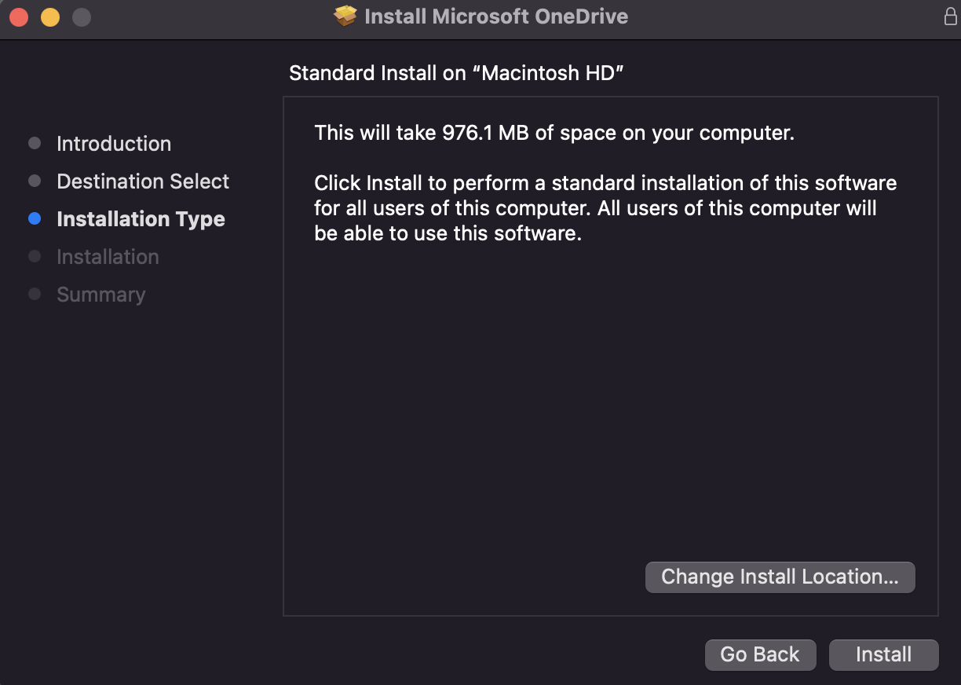Click the Install Microsoft OneDrive window title
961x685 pixels.
[496, 16]
